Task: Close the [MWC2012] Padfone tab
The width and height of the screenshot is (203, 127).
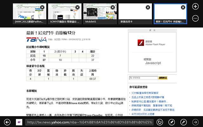Action: tap(42, 7)
